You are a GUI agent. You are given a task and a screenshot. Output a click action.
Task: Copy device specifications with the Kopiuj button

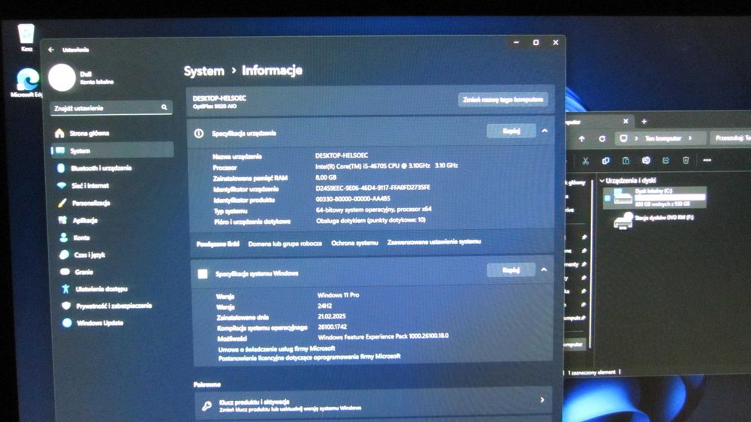point(511,131)
